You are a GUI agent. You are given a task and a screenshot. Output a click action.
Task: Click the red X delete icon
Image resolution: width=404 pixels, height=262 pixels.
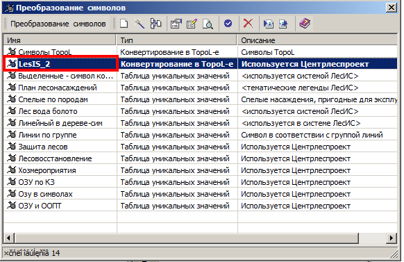(248, 24)
